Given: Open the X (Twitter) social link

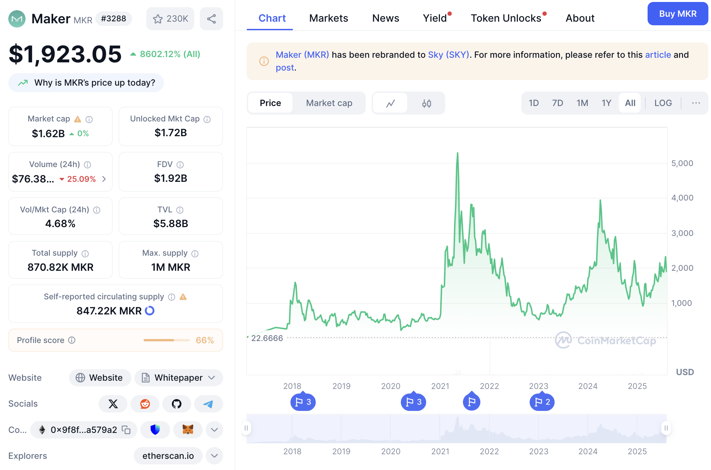Looking at the screenshot, I should (113, 404).
